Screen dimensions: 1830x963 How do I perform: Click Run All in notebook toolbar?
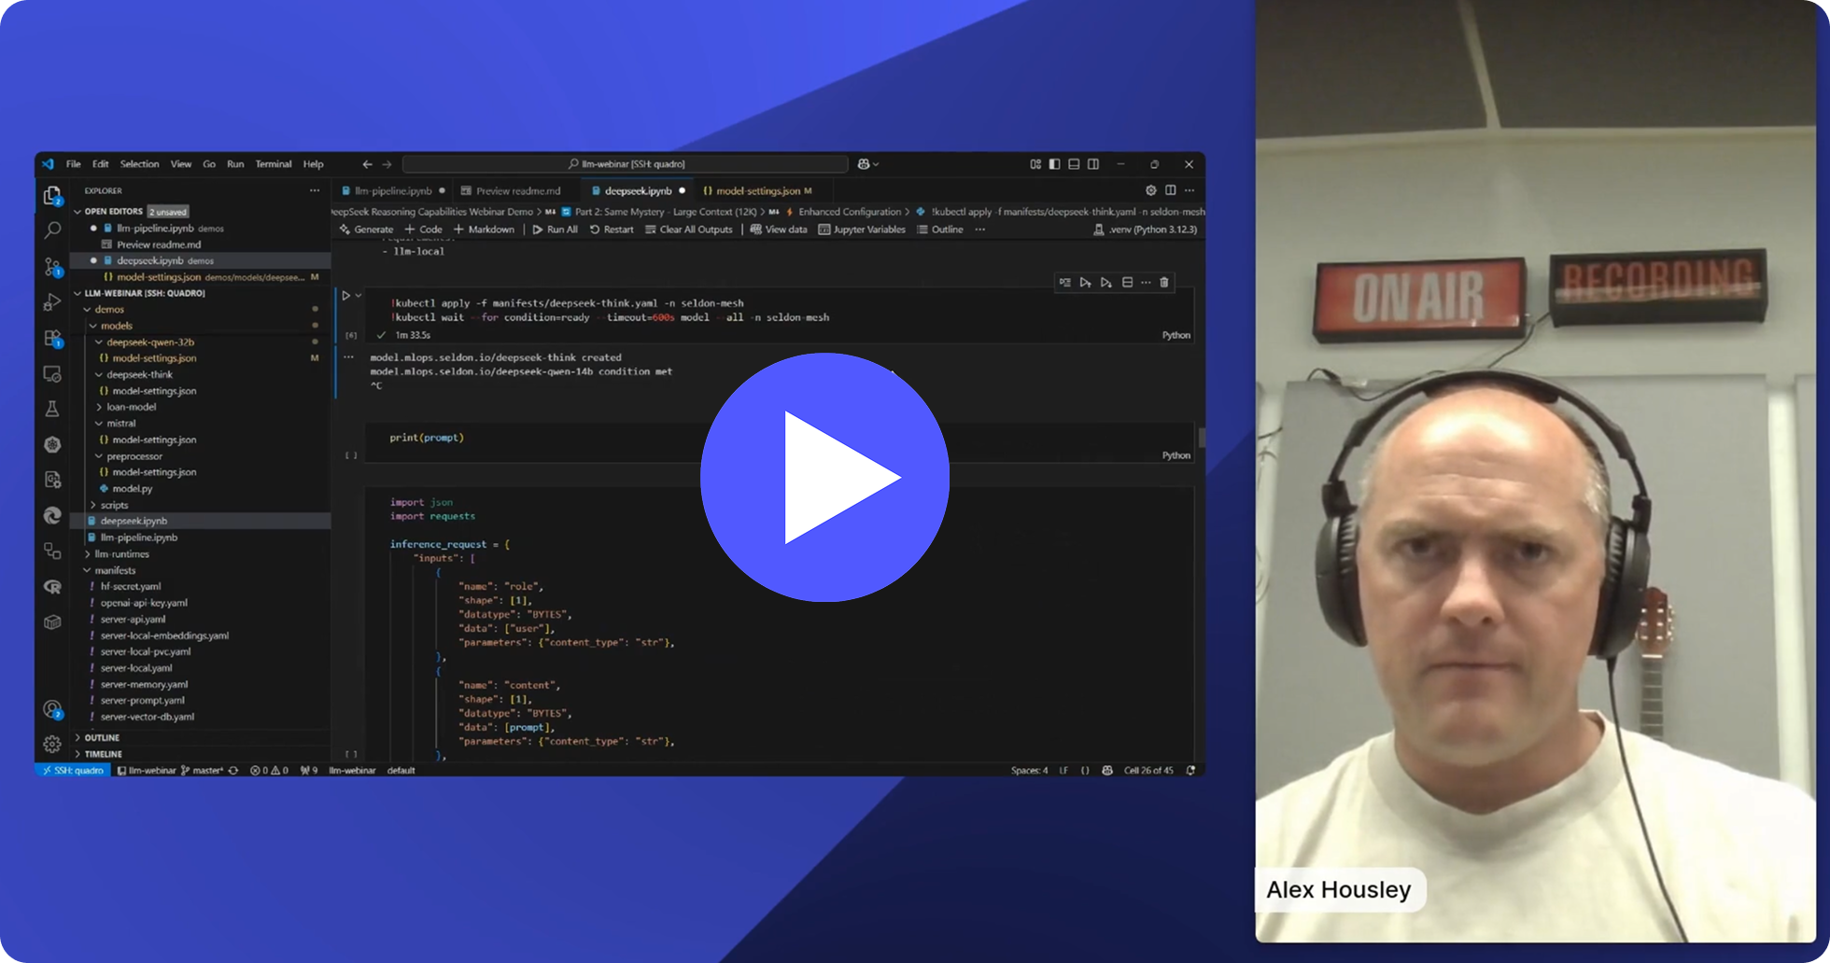coord(555,230)
